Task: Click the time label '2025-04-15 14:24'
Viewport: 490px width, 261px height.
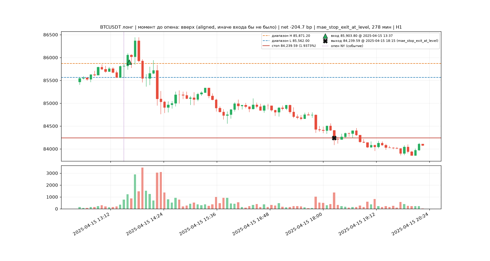Action: (x=145, y=224)
